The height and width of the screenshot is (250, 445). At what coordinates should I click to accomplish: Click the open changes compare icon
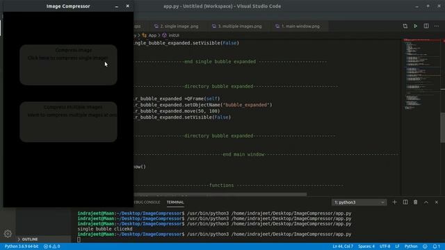[405, 26]
